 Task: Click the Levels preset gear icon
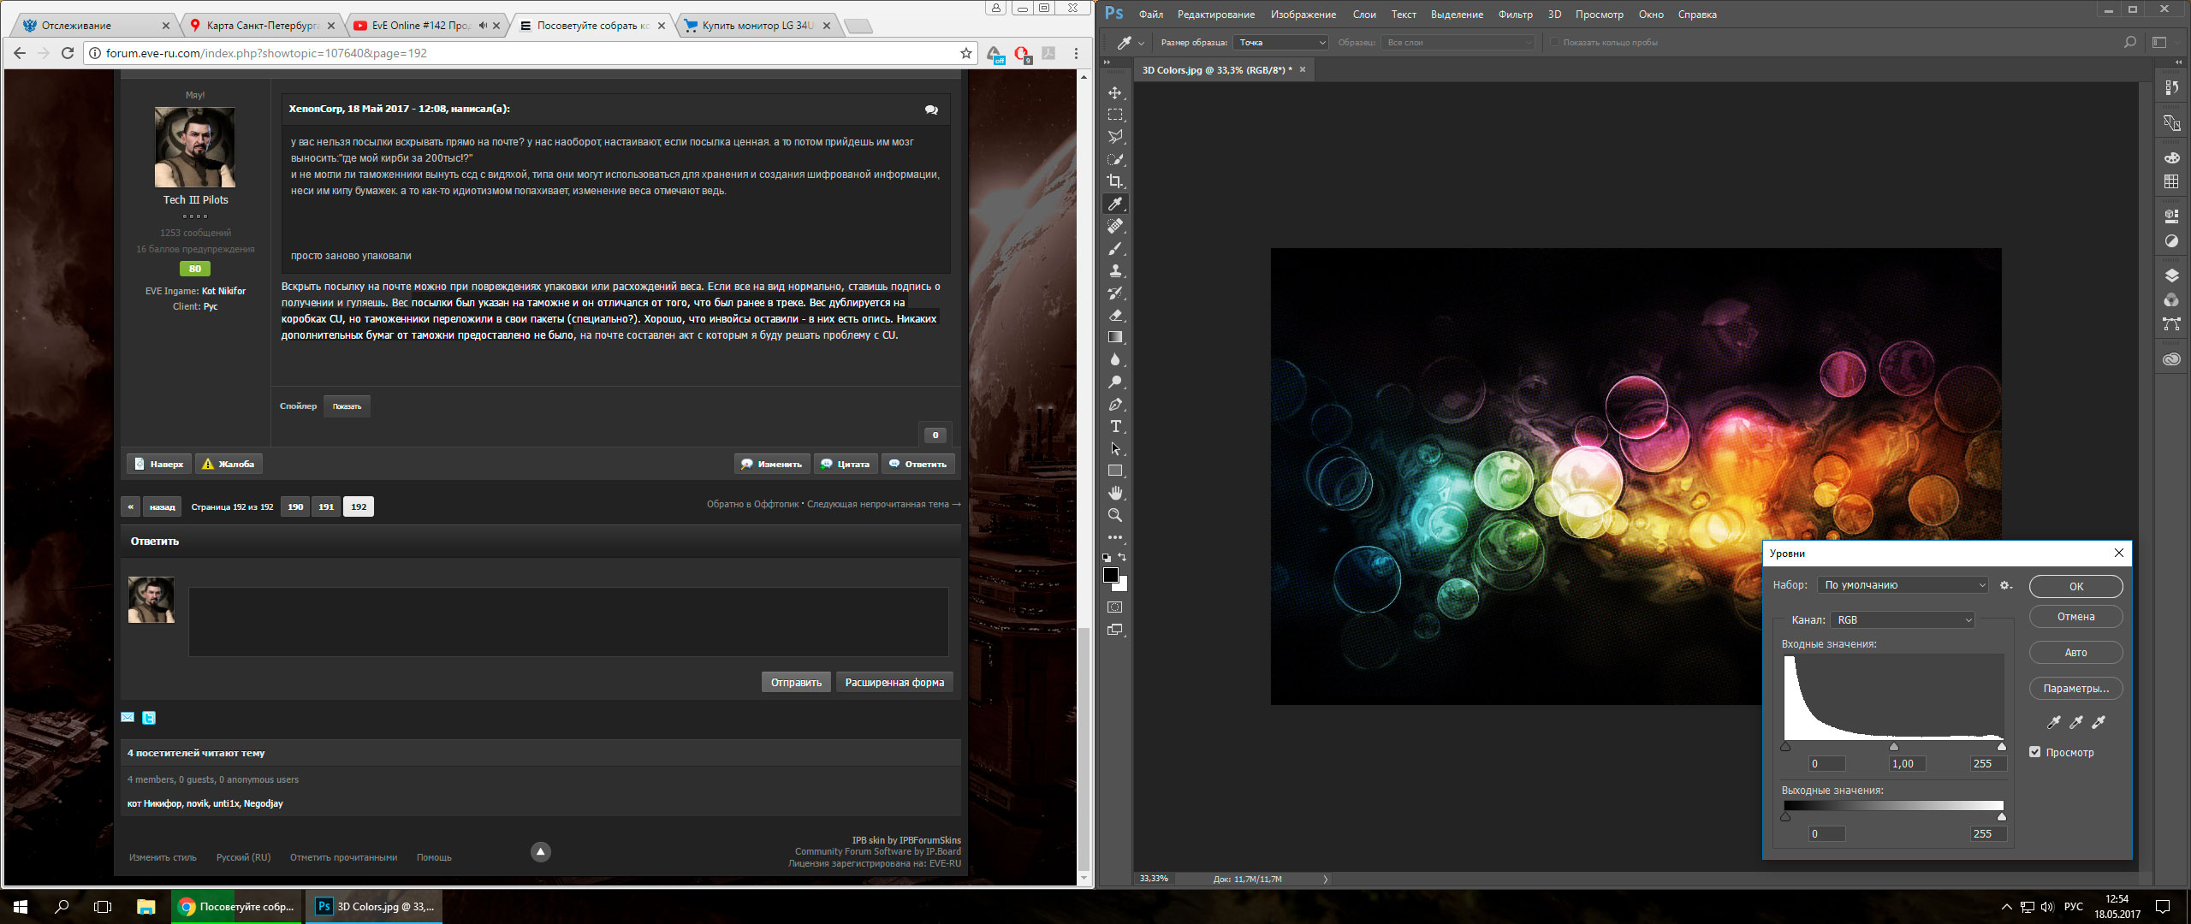click(2005, 585)
